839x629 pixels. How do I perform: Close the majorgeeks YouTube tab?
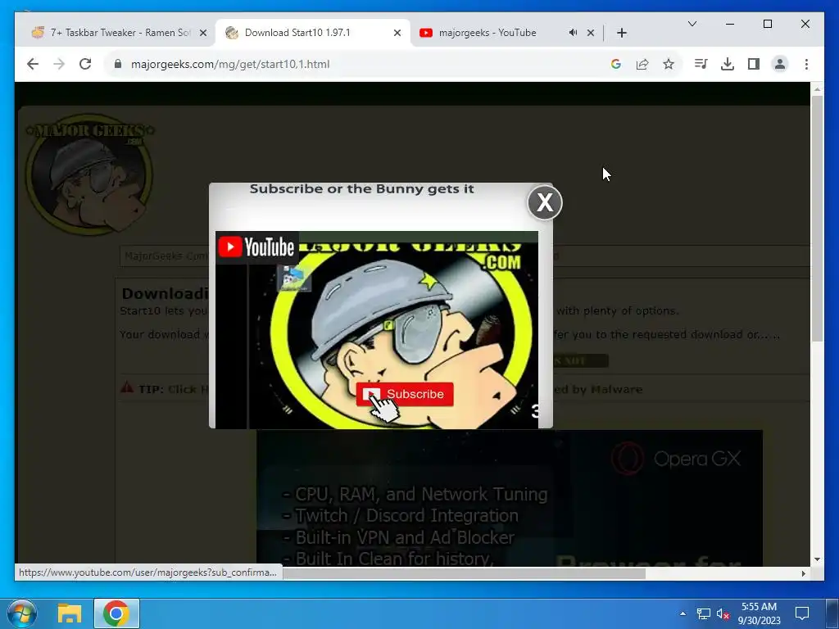coord(591,33)
